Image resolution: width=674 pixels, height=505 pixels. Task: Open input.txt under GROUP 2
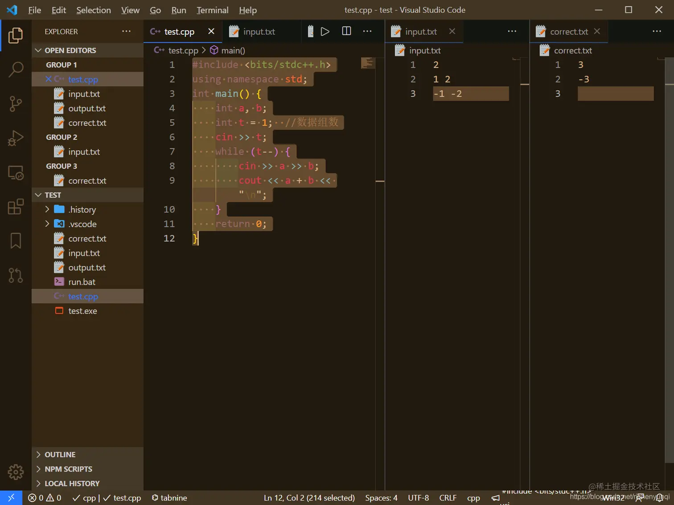point(87,152)
